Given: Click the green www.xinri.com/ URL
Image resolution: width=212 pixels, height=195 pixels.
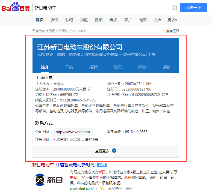Looking at the screenshot, I should tap(82, 188).
